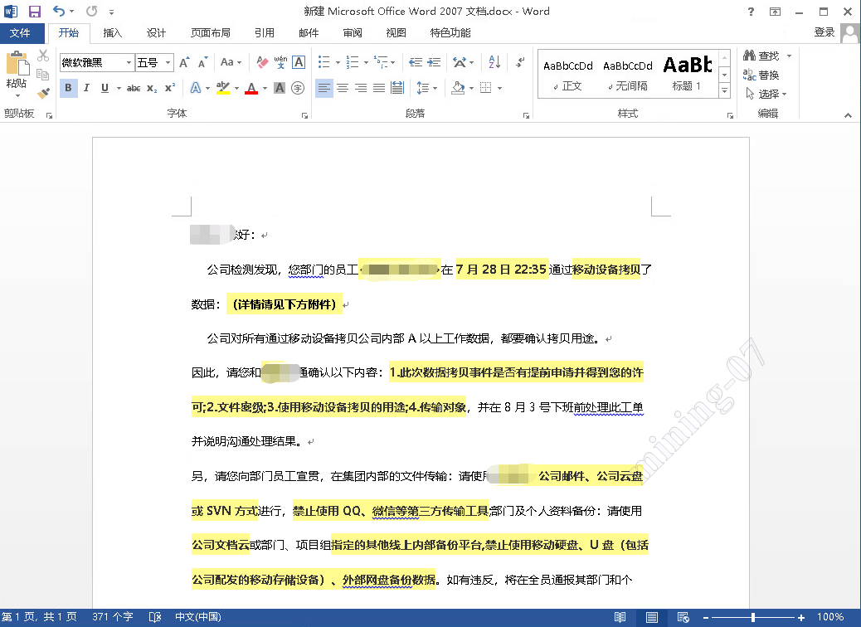
Task: Open the font color dropdown arrow
Action: point(264,88)
